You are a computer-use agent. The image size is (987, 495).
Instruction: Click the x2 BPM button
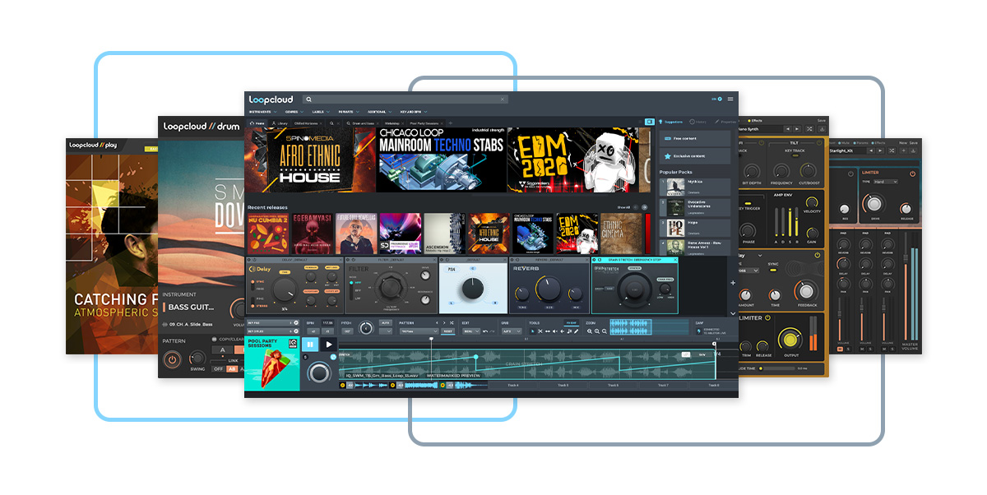tap(313, 331)
